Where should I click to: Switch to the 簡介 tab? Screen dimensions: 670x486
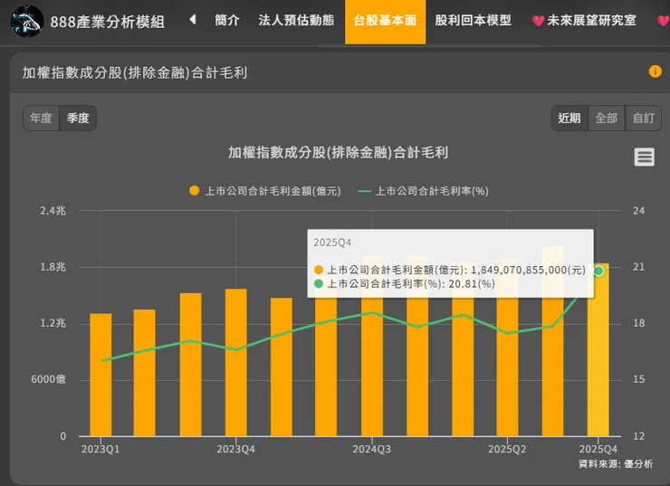(x=227, y=20)
